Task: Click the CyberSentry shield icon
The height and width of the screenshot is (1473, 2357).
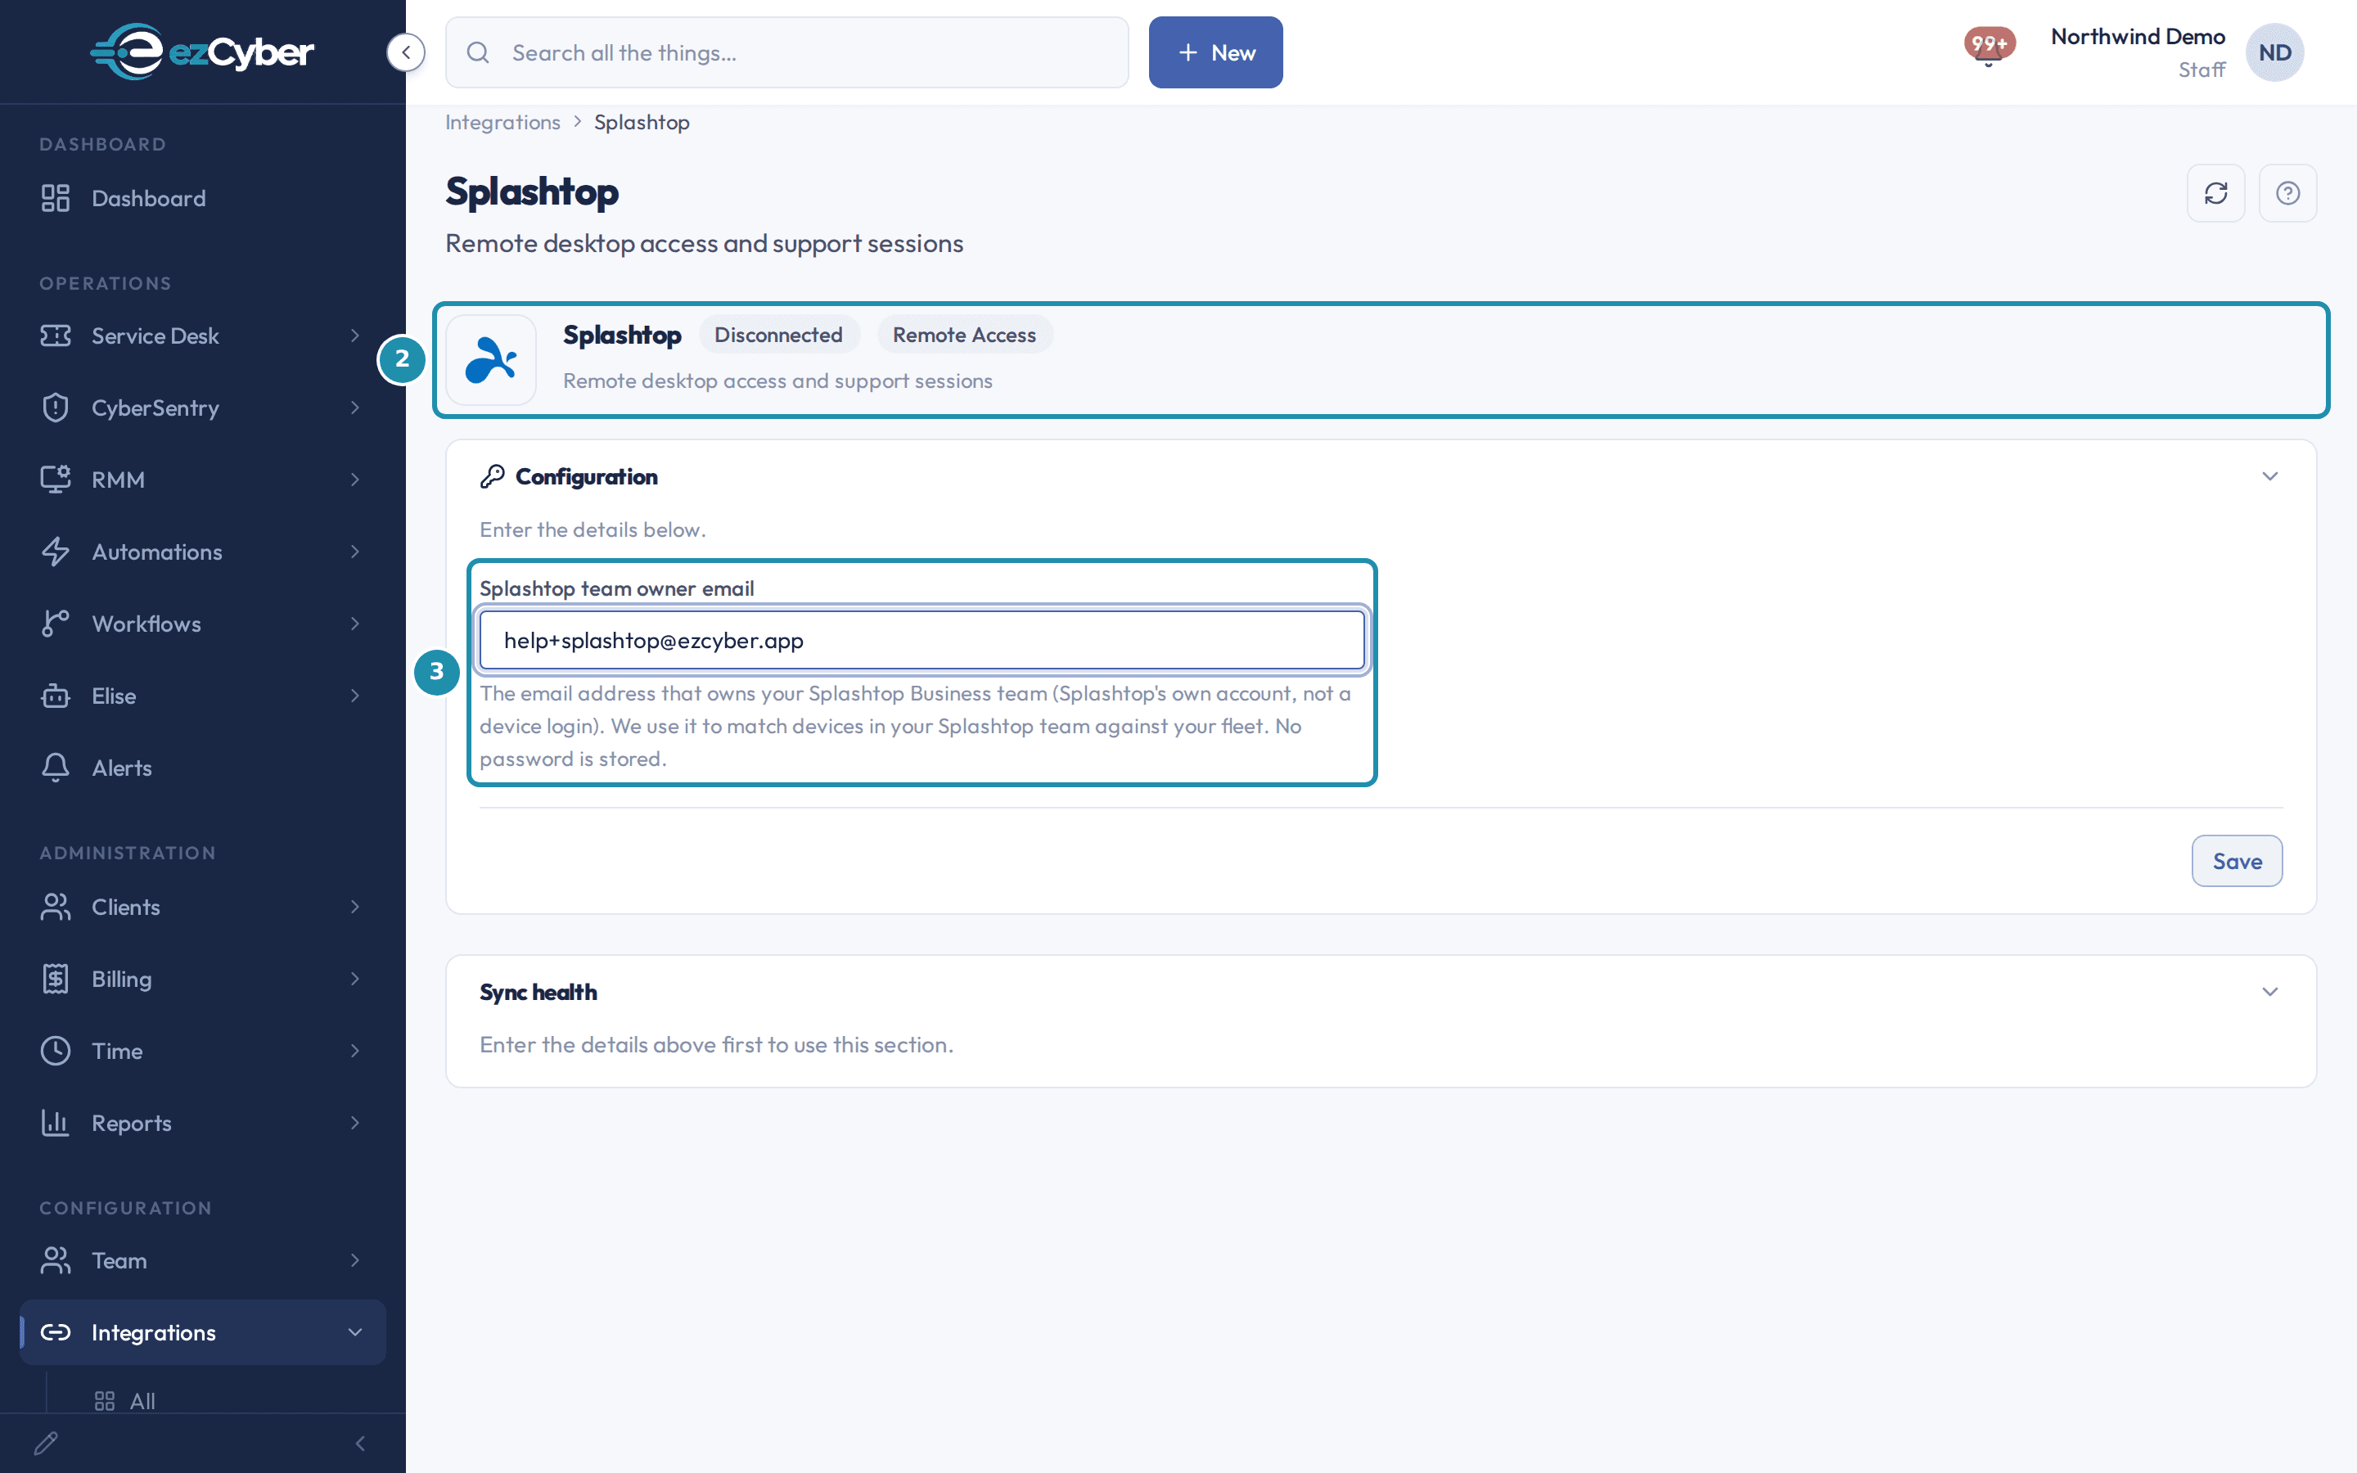Action: (56, 408)
